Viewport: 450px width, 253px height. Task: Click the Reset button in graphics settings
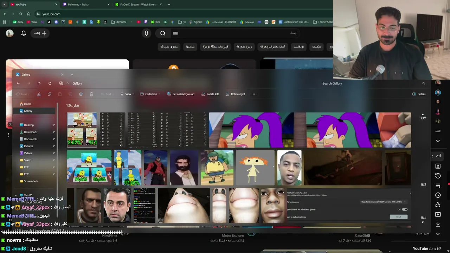399,217
